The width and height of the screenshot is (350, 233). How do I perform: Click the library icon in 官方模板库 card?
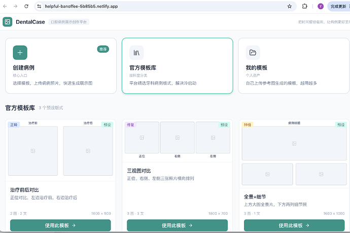(x=136, y=52)
